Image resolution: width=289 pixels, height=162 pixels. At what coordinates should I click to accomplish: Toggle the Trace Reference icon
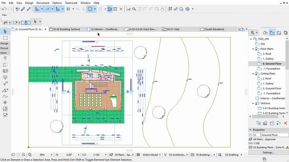109,9
